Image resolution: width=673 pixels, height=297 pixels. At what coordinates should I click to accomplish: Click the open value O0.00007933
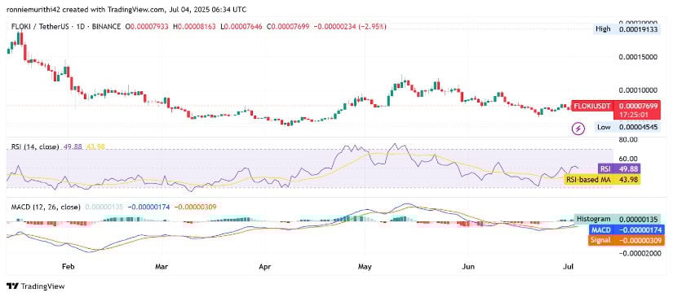click(x=147, y=27)
